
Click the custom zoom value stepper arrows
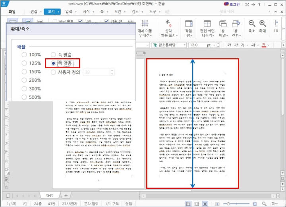(x=112, y=72)
